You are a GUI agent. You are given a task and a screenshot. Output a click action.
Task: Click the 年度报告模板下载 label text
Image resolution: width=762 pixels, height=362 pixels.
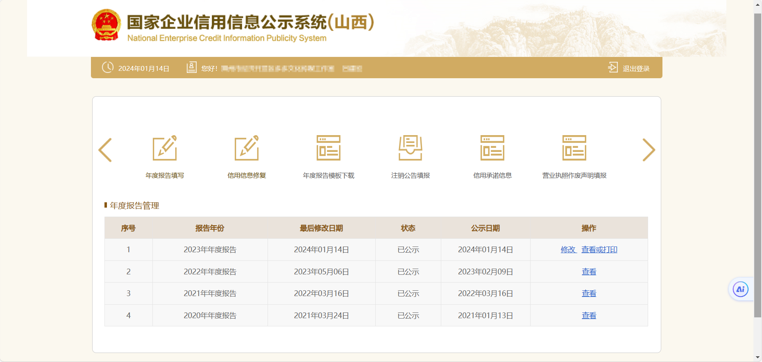pos(329,175)
